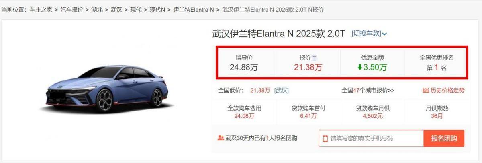Click the group-buy people icon
This screenshot has height=163, width=482.
pyautogui.click(x=221, y=138)
